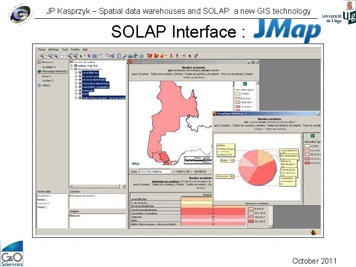This screenshot has width=356, height=267.
Task: Click the blue grid table toolbar icon
Action: tap(94, 56)
